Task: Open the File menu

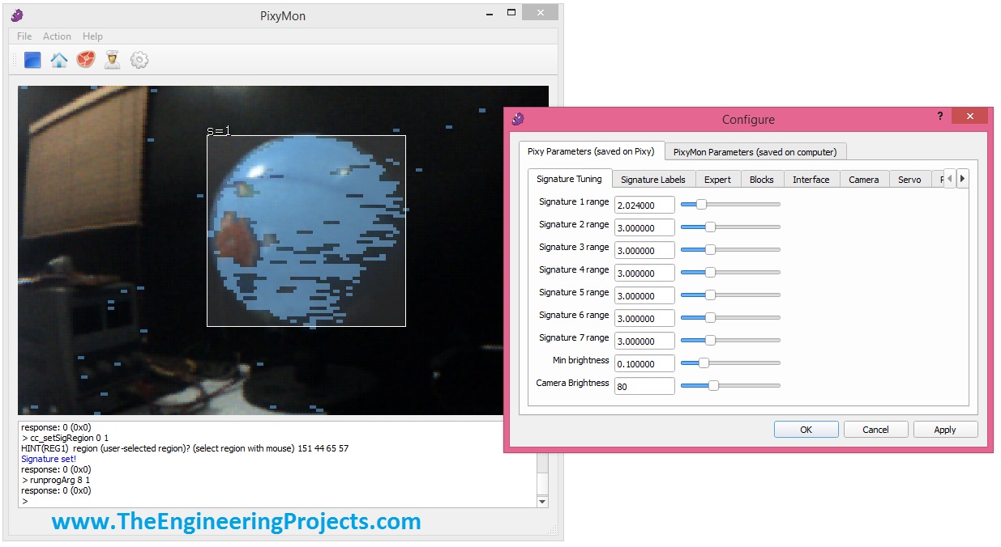Action: point(24,36)
